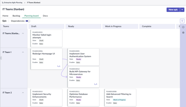Click dependency count on Redesign Homepage UI card

59,66
